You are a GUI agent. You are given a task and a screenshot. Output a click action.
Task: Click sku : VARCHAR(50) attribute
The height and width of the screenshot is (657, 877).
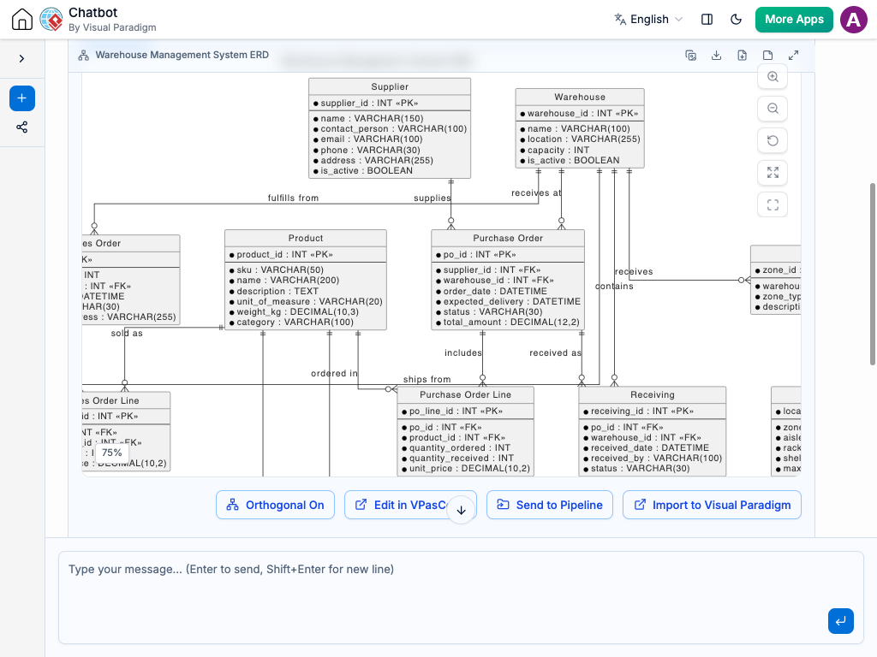tap(277, 269)
